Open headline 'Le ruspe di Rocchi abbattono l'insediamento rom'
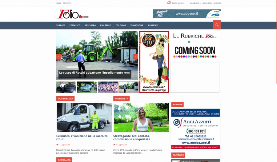277x162 pixels. point(94,72)
